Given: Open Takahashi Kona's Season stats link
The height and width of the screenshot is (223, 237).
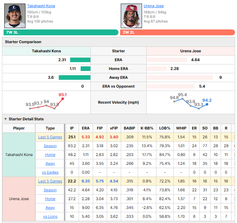Looking at the screenshot, I should click(x=50, y=146).
